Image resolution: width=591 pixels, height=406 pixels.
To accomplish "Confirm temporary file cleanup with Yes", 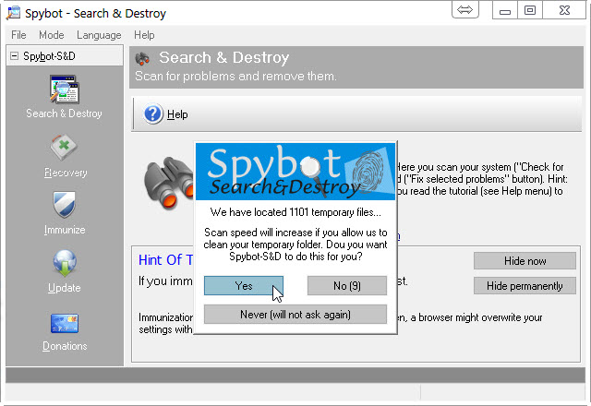I will pyautogui.click(x=244, y=286).
